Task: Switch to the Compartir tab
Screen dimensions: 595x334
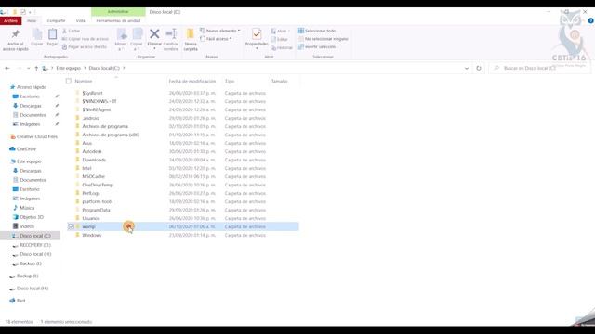Action: [56, 20]
